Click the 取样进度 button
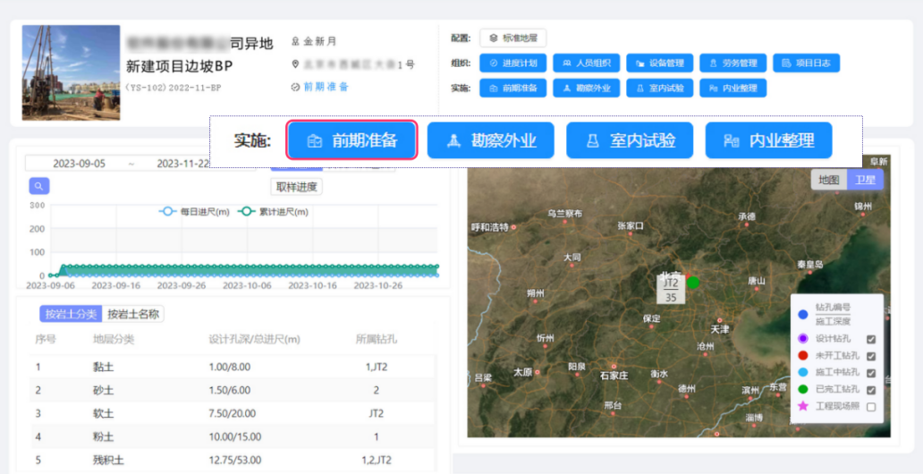The width and height of the screenshot is (923, 474). click(x=296, y=187)
